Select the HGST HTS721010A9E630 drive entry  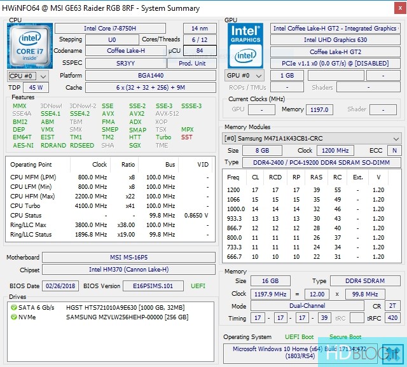click(111, 308)
